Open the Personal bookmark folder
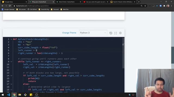 point(55,9)
